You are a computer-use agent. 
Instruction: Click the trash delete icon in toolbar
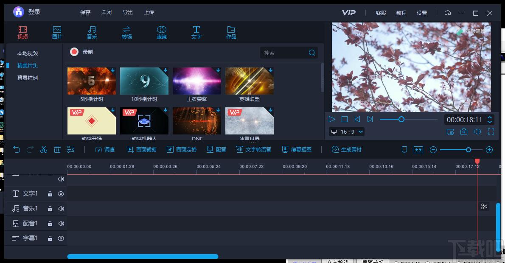click(57, 149)
